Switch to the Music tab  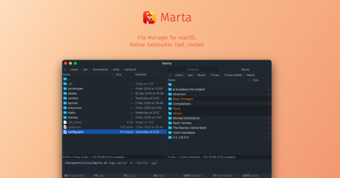(245, 69)
